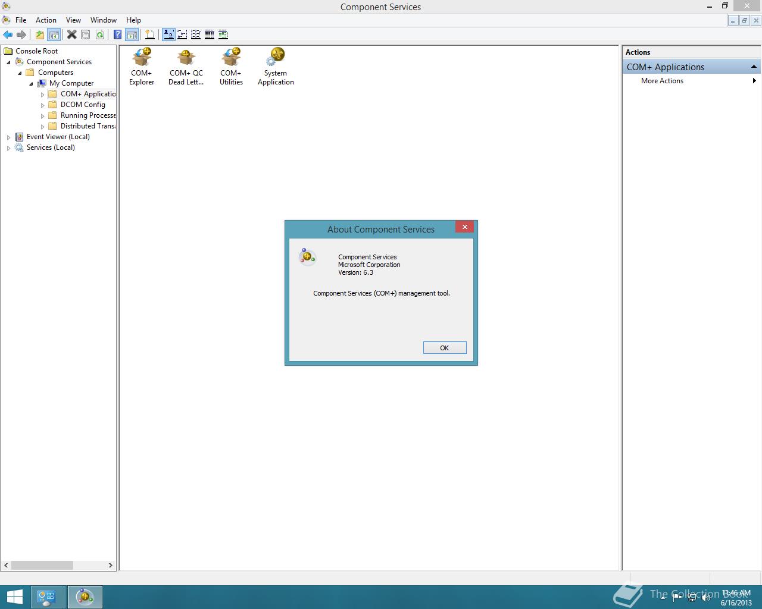Open the Action menu
The width and height of the screenshot is (762, 609).
pyautogui.click(x=46, y=20)
